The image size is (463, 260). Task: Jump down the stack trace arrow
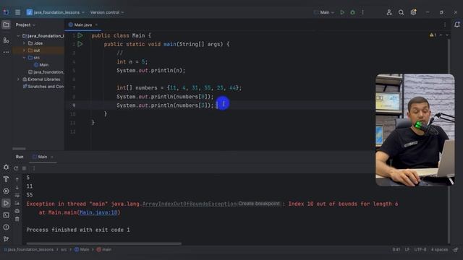point(17,187)
